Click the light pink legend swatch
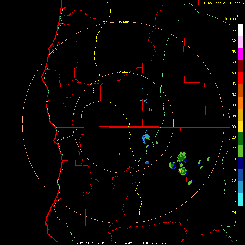Viewport: 245px width, 245px height. pyautogui.click(x=240, y=42)
